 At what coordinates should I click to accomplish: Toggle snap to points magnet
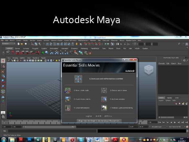[93, 44]
